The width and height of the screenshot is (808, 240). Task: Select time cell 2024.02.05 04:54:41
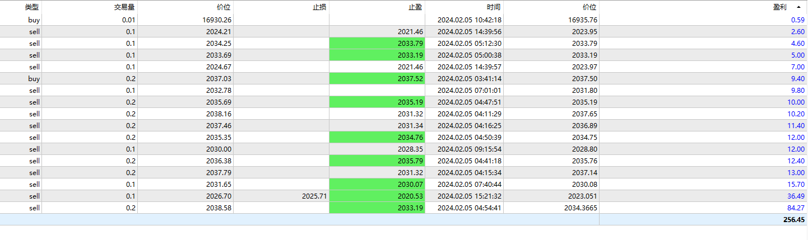469,208
